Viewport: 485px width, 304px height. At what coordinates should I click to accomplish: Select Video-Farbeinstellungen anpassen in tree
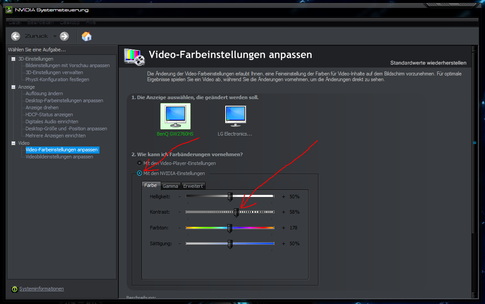click(x=62, y=150)
